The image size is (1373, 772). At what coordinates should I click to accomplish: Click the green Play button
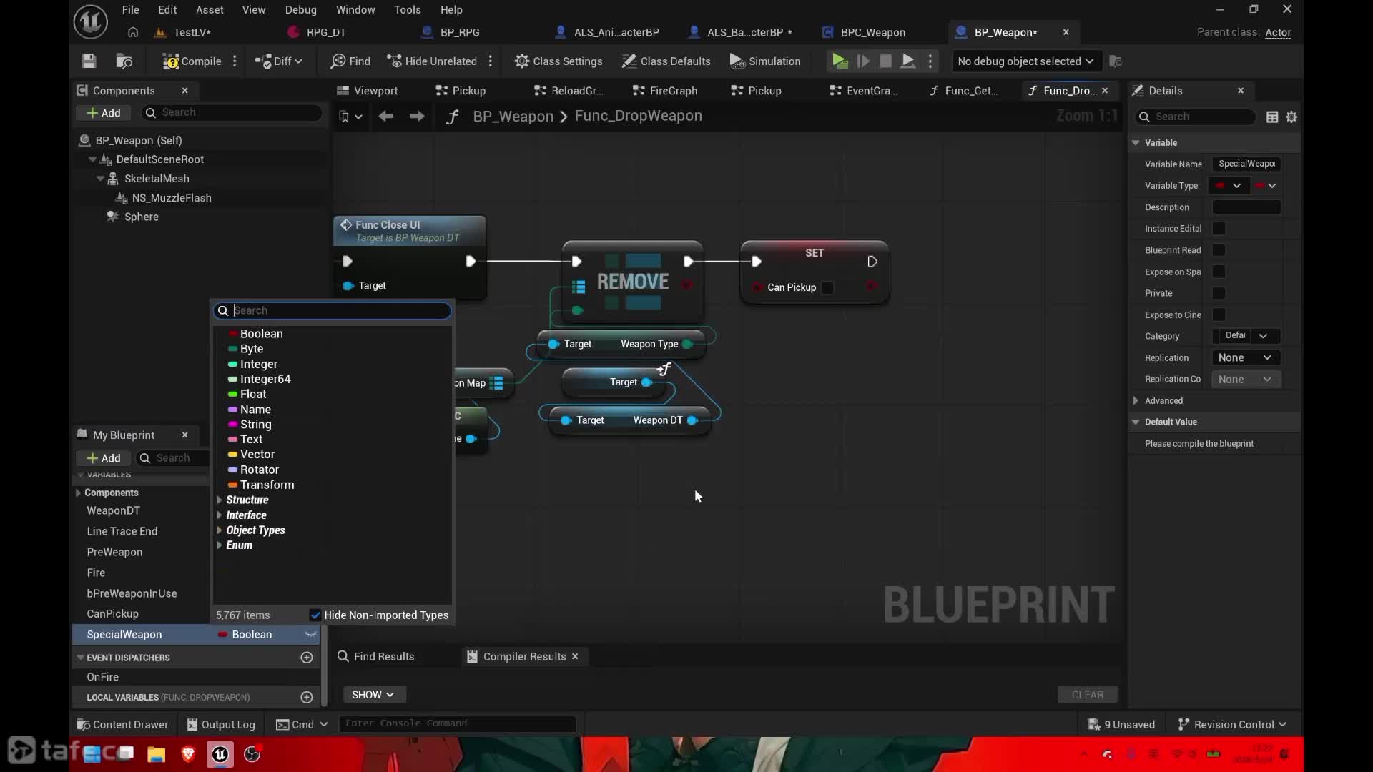(840, 61)
